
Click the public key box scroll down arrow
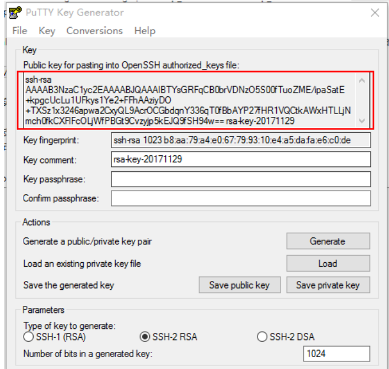click(362, 121)
